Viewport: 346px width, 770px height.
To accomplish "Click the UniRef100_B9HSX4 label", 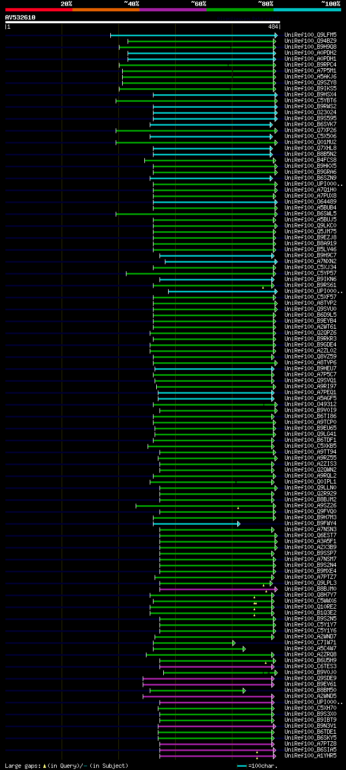I will [x=310, y=95].
